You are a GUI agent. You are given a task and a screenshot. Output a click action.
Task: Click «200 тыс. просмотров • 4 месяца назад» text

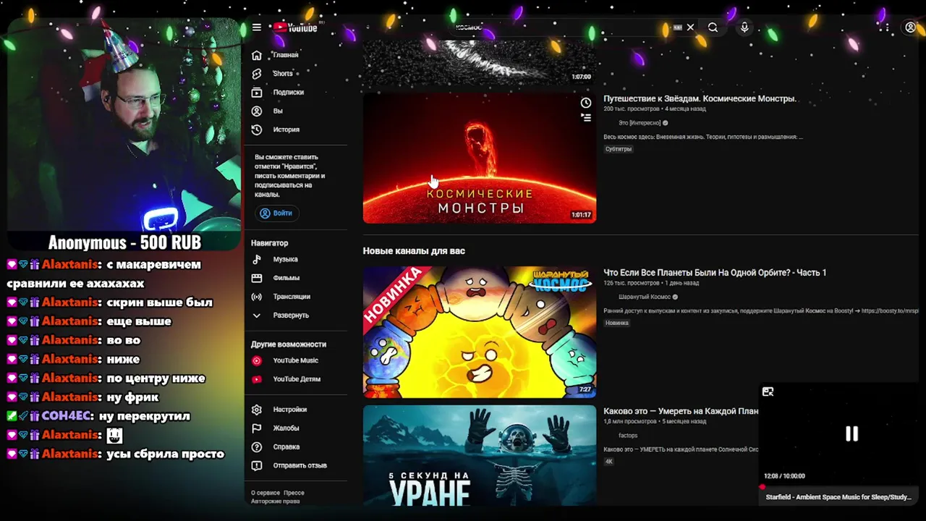click(x=655, y=109)
